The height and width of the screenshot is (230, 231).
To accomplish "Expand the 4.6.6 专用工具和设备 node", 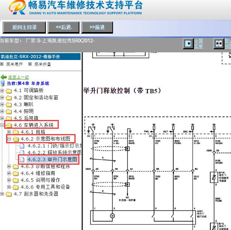I will (x=9, y=187).
